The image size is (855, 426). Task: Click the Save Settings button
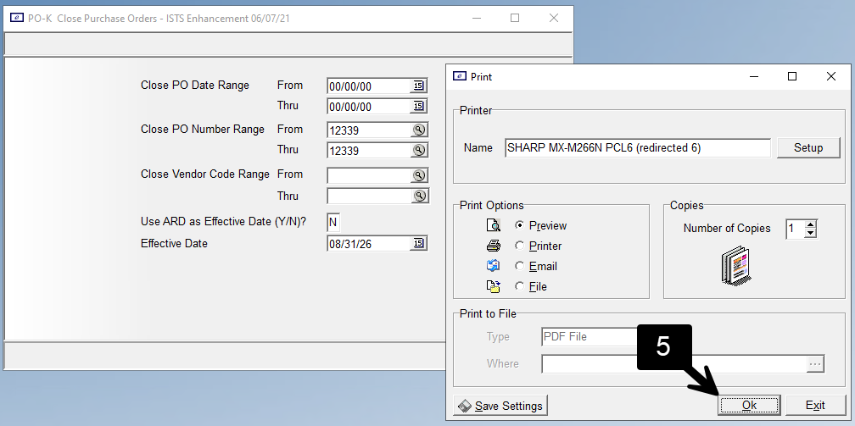click(x=500, y=406)
